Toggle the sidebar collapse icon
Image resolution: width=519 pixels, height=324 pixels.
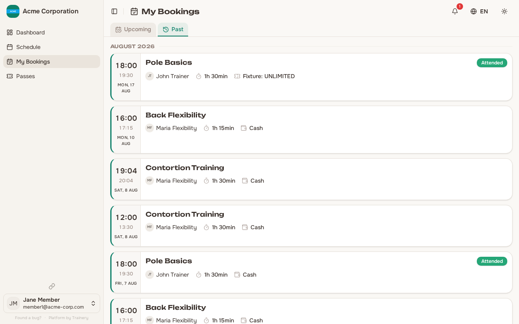point(114,11)
